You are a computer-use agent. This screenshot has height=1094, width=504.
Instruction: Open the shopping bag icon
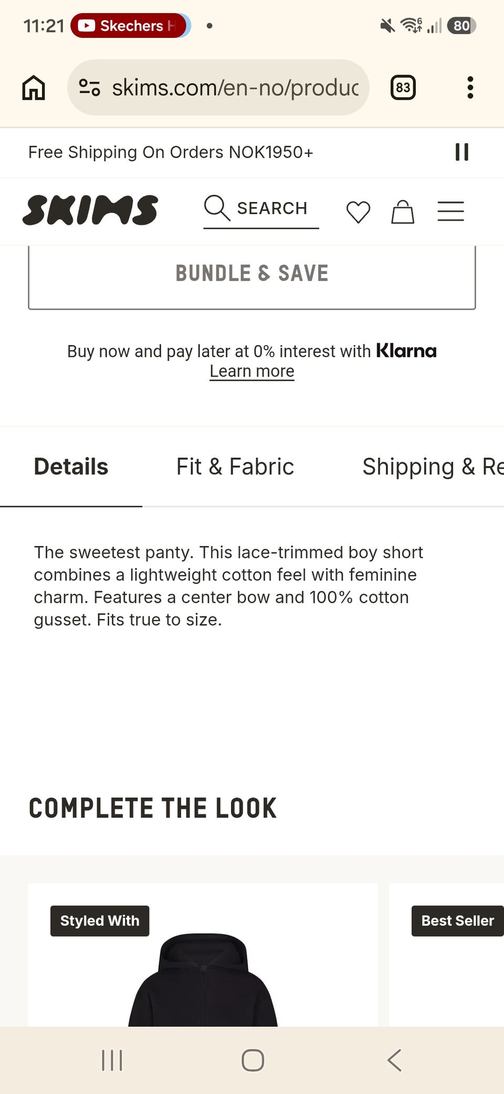tap(403, 212)
